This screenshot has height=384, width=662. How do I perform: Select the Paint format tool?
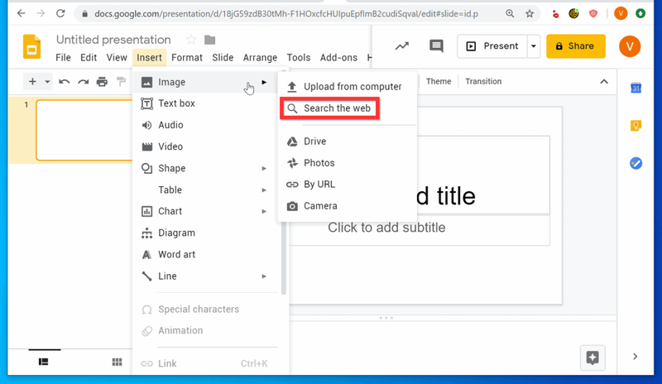[x=121, y=82]
